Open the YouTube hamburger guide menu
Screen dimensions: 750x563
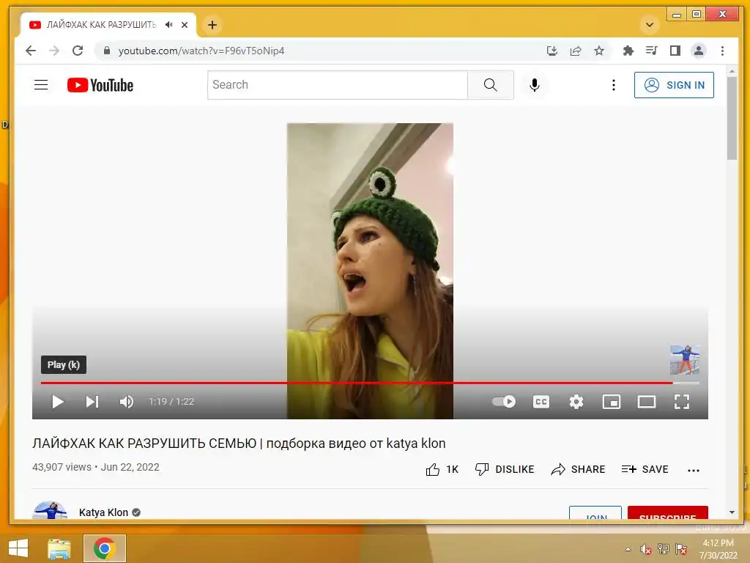41,85
